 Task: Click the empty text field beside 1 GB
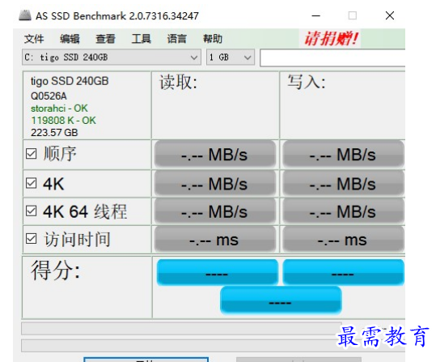(332, 57)
